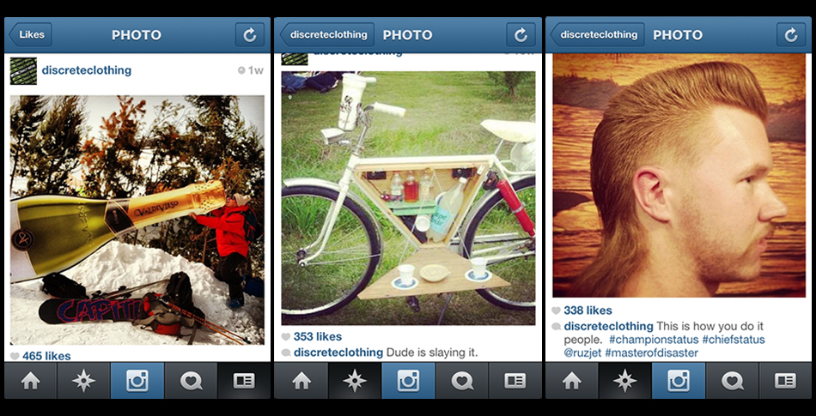Open the Explore star tab in the middle screen
This screenshot has width=816, height=416.
coord(354,381)
